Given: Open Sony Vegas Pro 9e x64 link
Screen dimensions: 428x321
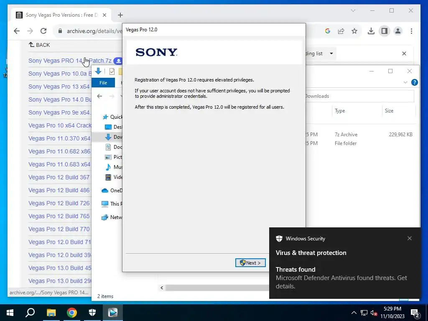Looking at the screenshot, I should (59, 112).
